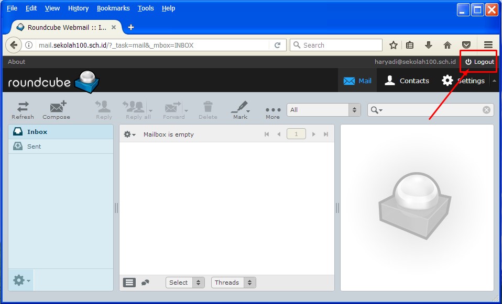Open the Threads dropdown

click(233, 283)
